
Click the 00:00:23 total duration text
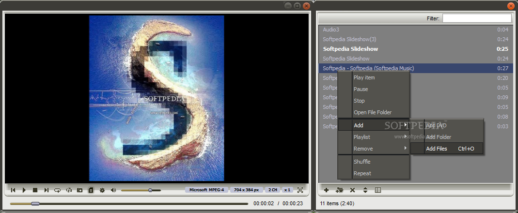[293, 203]
